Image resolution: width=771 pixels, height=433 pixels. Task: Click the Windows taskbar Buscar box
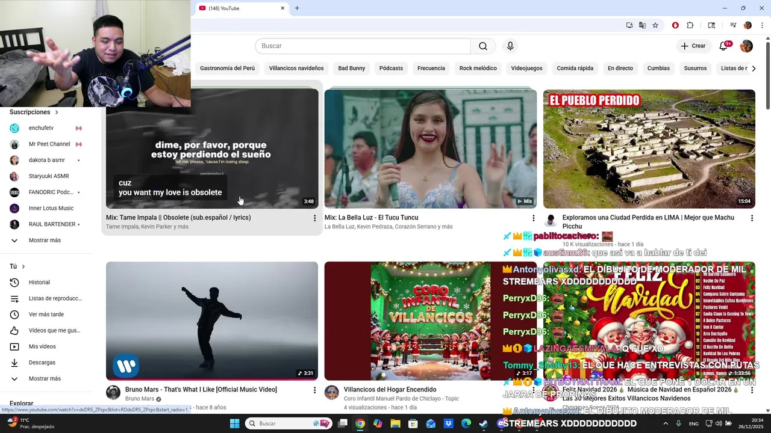(x=289, y=423)
